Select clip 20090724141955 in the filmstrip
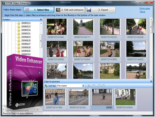Image resolution: width=155 pixels, height=117 pixels. pos(55,97)
